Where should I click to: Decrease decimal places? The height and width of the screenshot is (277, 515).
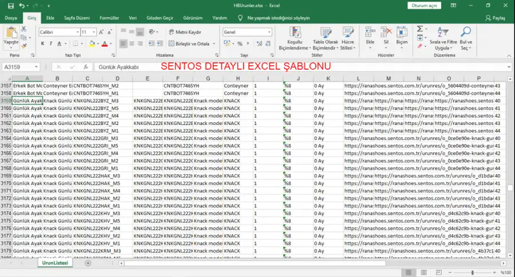pyautogui.click(x=268, y=43)
